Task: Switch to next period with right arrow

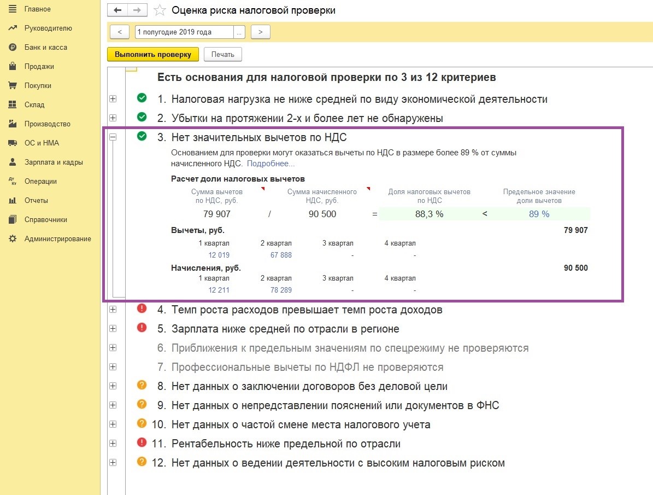Action: 261,32
